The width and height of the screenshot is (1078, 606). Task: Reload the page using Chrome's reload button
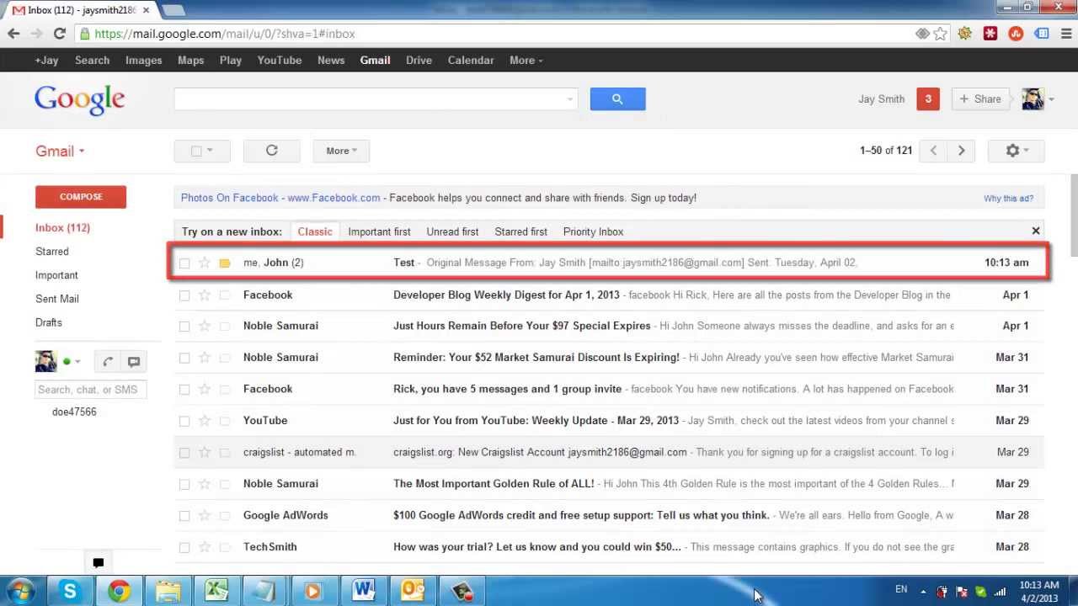tap(59, 34)
